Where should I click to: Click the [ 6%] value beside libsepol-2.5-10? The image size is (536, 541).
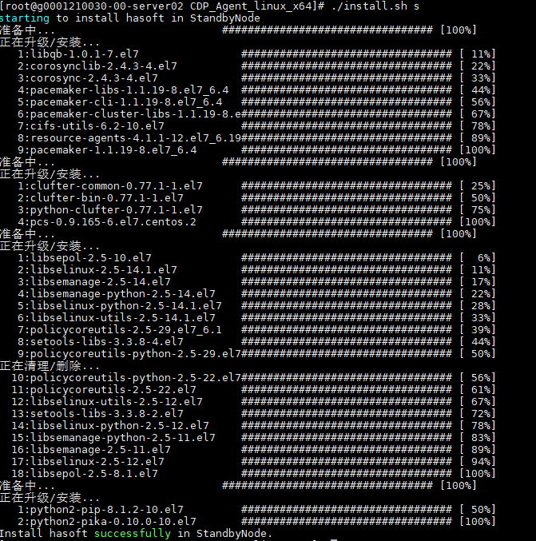[478, 258]
